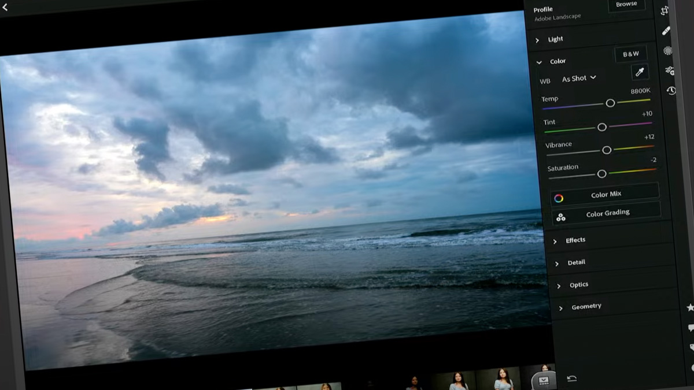The image size is (694, 390).
Task: Select the Crop tool
Action: (x=665, y=10)
